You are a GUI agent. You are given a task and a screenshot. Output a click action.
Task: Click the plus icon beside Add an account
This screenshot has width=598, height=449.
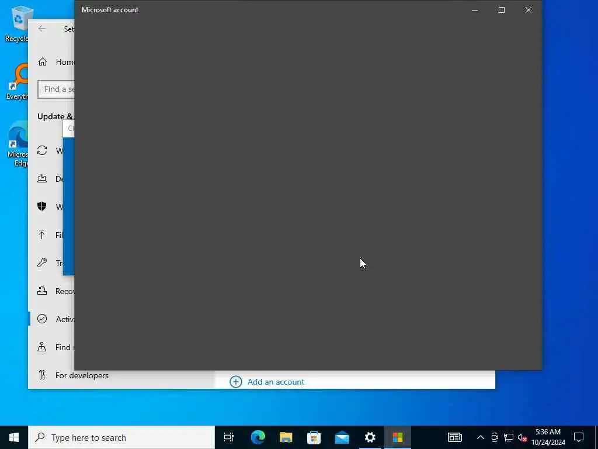(x=236, y=382)
